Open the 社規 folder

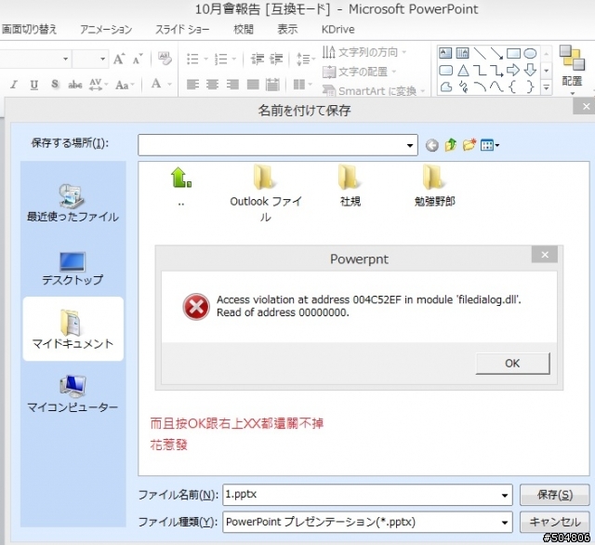pos(350,186)
